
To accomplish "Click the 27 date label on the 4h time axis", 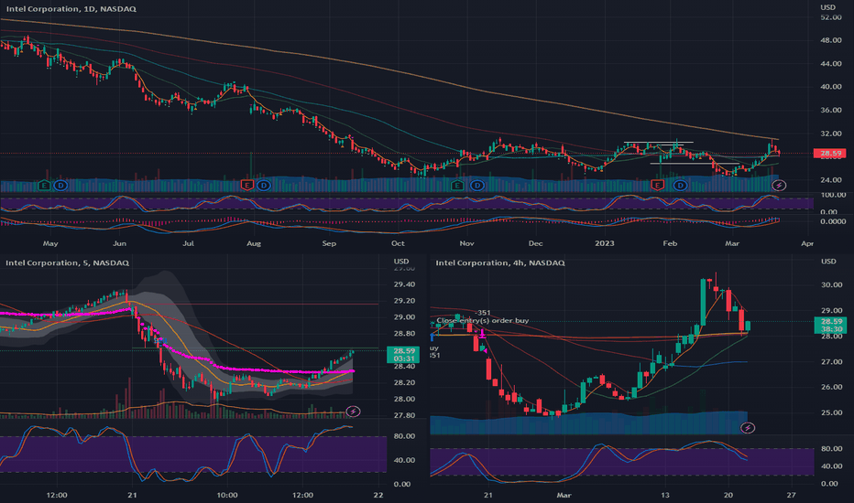I will (792, 495).
